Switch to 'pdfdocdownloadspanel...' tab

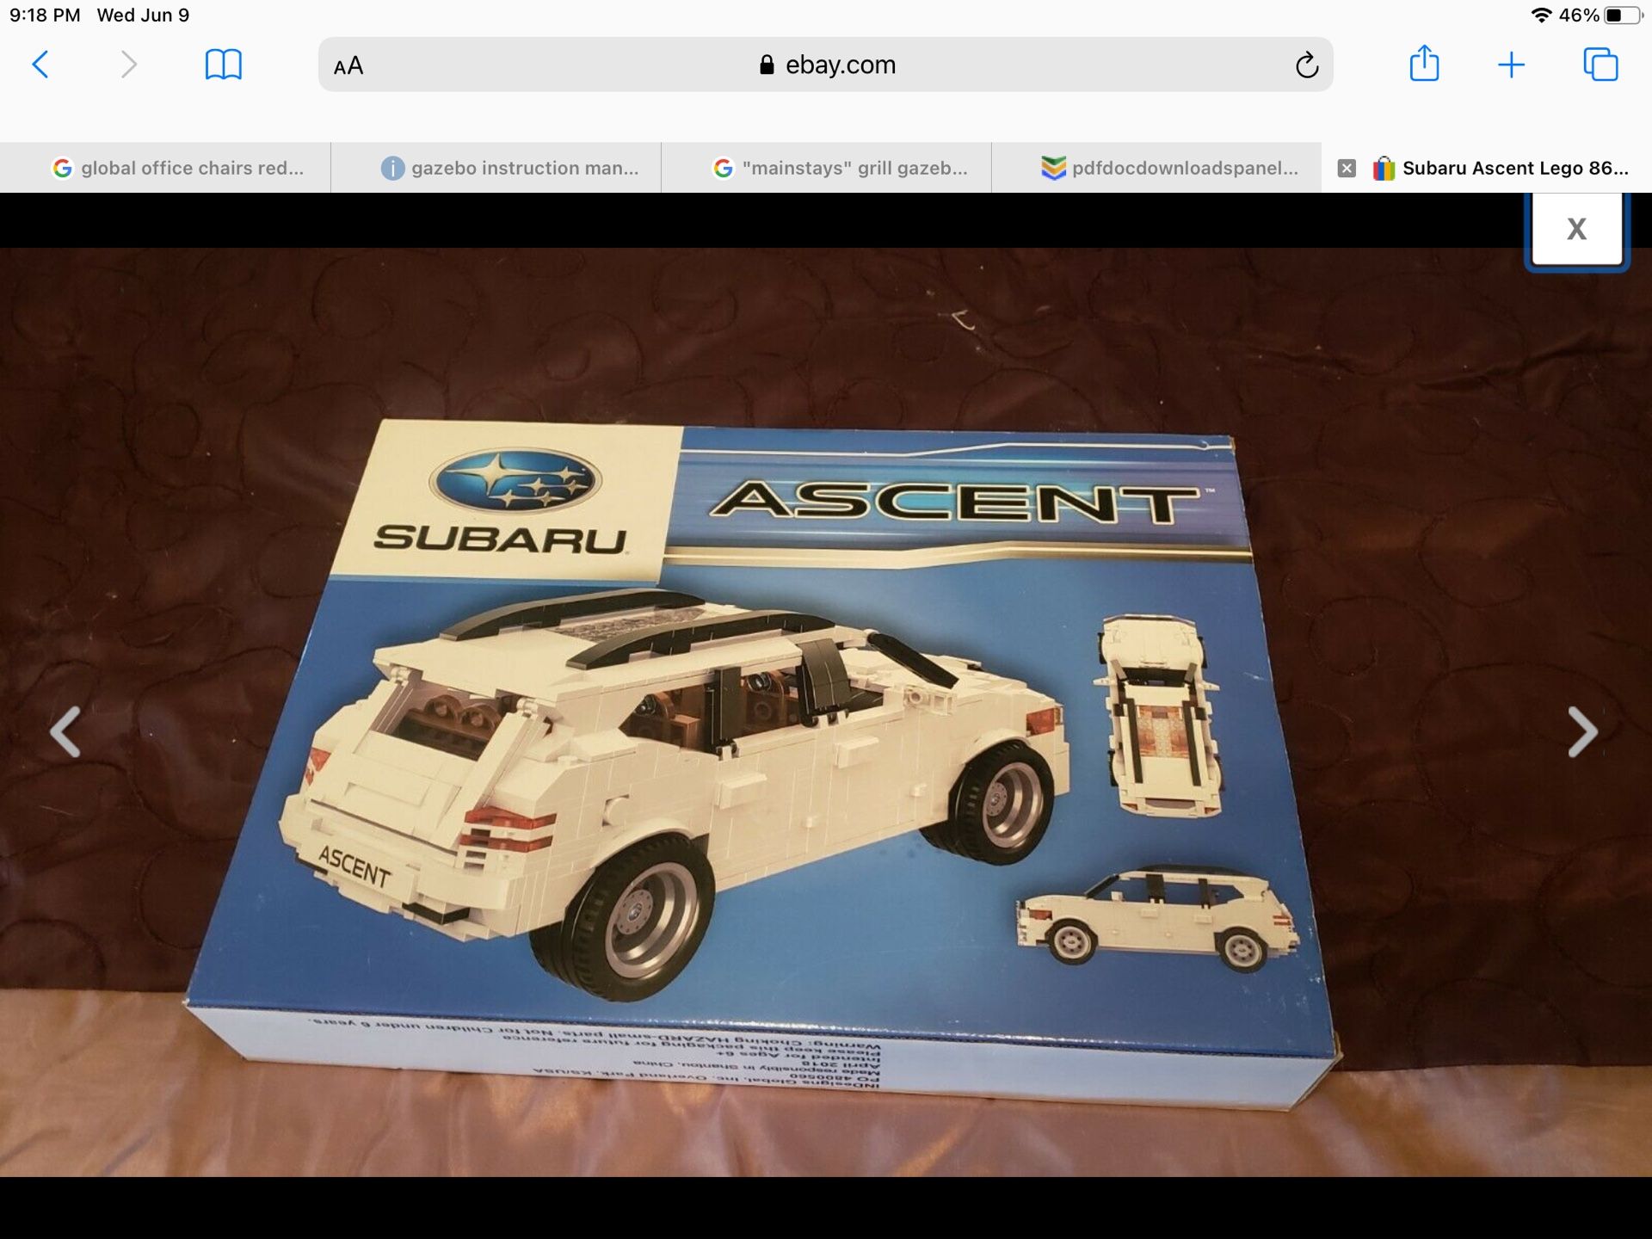click(1156, 168)
